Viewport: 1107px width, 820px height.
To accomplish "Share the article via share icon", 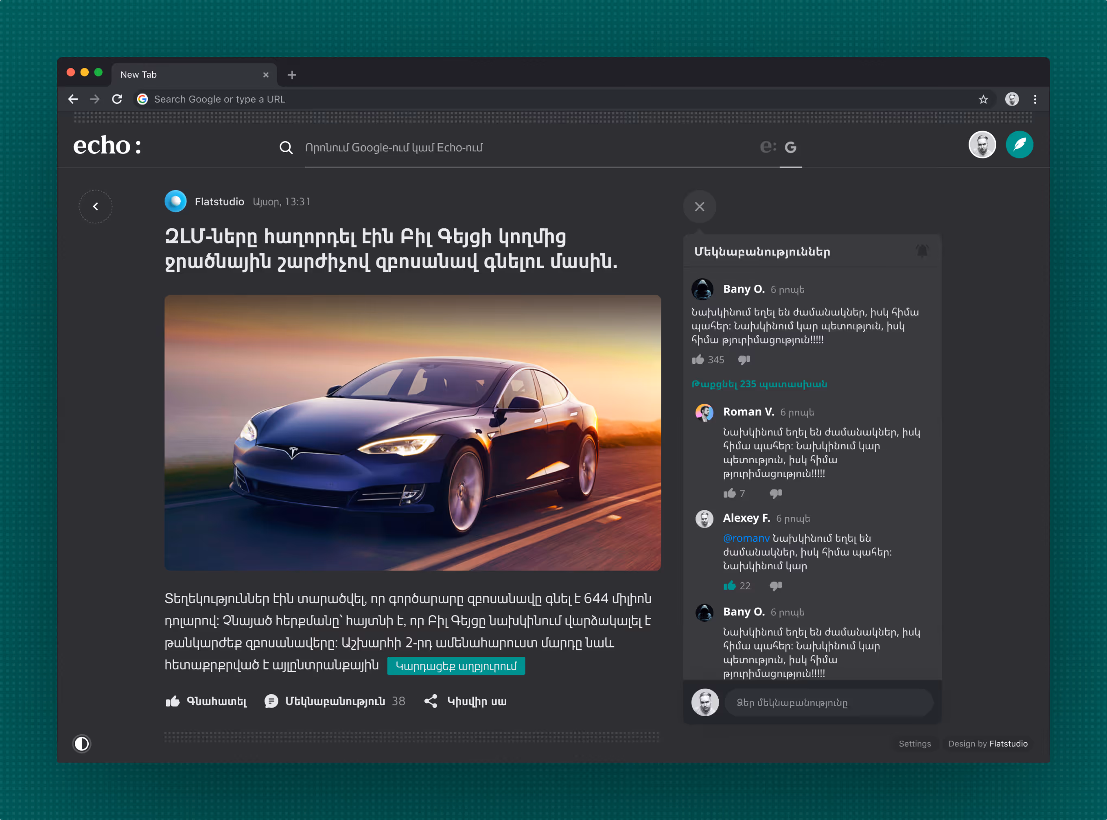I will coord(431,701).
